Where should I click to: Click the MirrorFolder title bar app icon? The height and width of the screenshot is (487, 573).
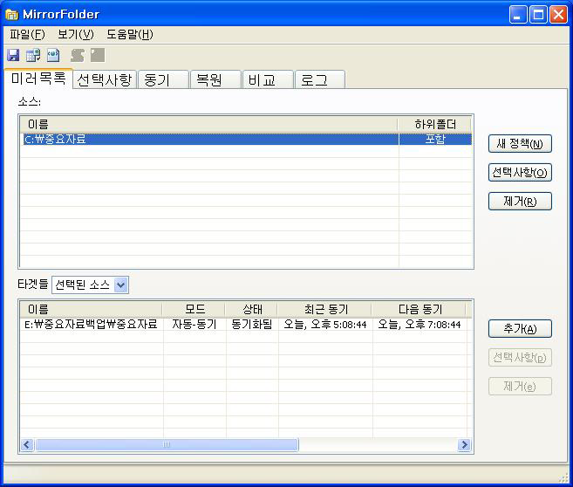click(11, 15)
